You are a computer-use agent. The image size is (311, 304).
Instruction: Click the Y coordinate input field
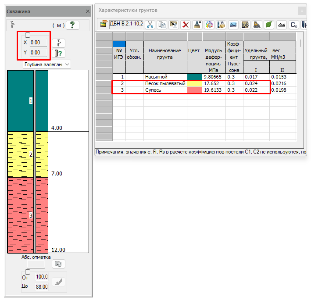tap(39, 53)
